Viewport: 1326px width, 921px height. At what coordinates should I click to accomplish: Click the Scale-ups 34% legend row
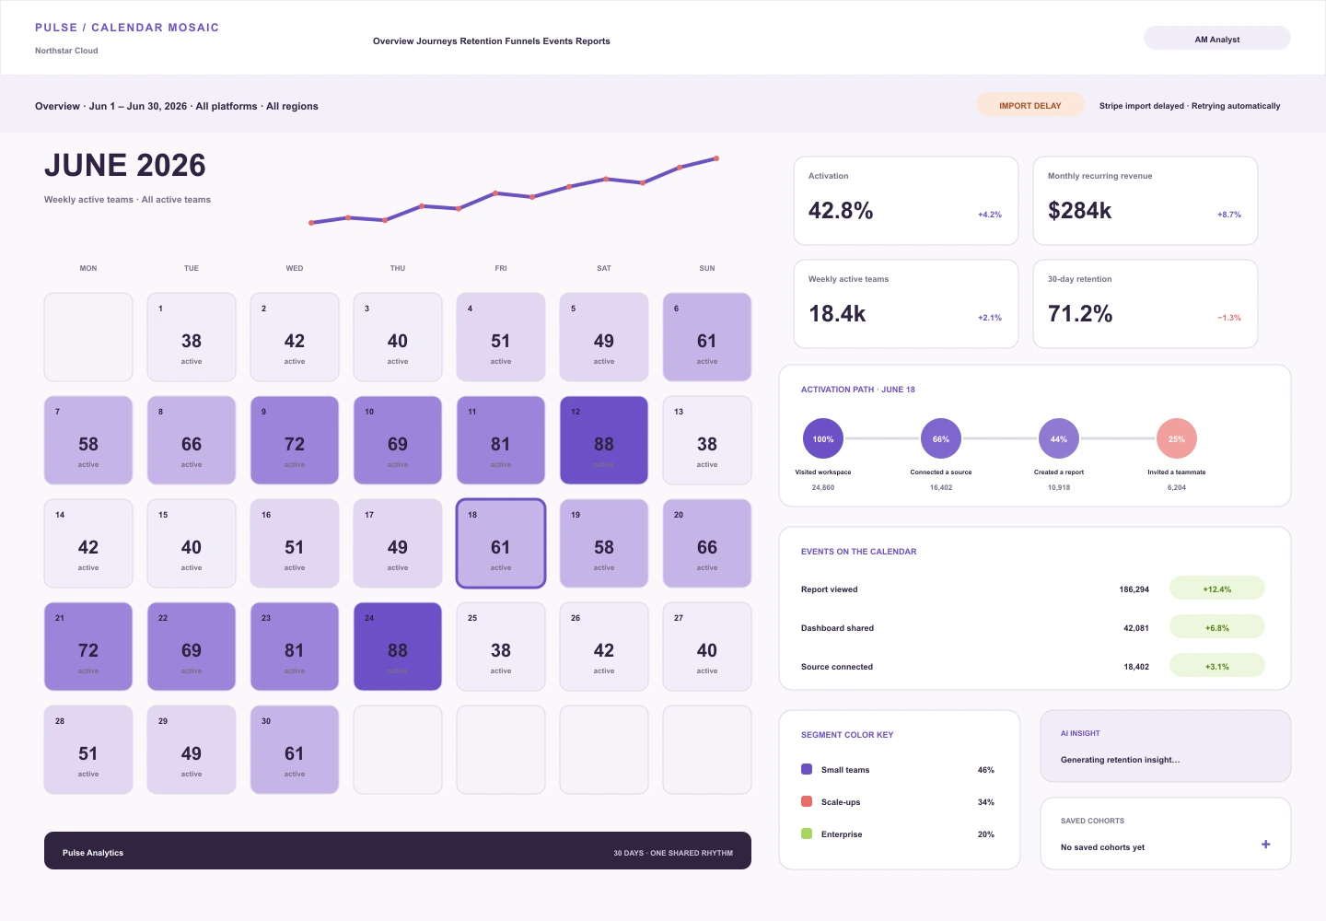(x=898, y=801)
